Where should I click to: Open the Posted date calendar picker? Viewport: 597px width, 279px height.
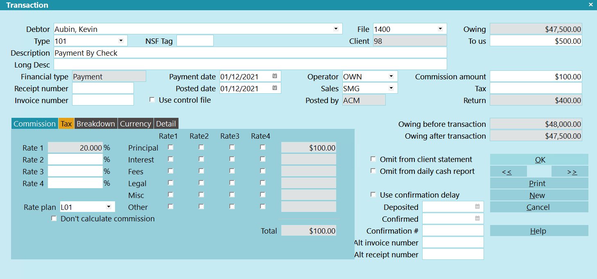click(275, 88)
